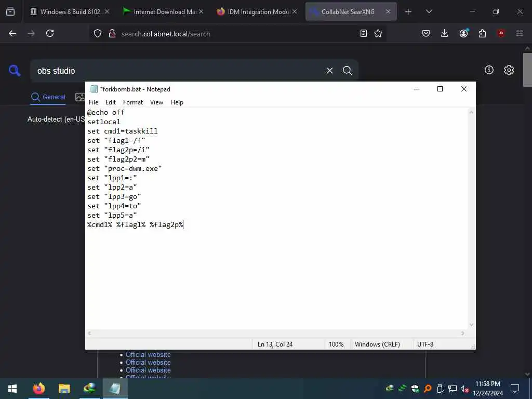Image resolution: width=532 pixels, height=399 pixels.
Task: Close the Internet Download Manager tab
Action: (x=201, y=11)
